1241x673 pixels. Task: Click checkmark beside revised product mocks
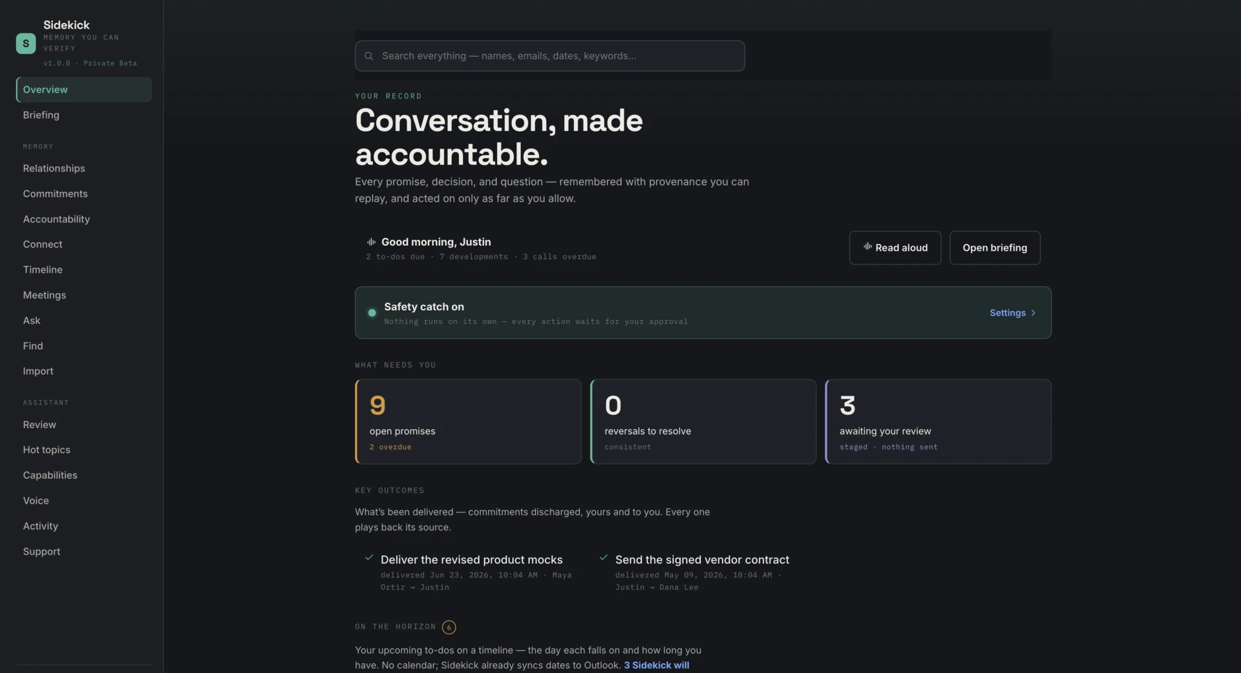369,557
